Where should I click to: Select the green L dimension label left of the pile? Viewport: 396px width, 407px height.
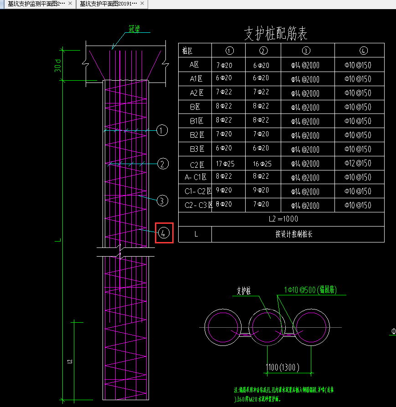[58, 240]
